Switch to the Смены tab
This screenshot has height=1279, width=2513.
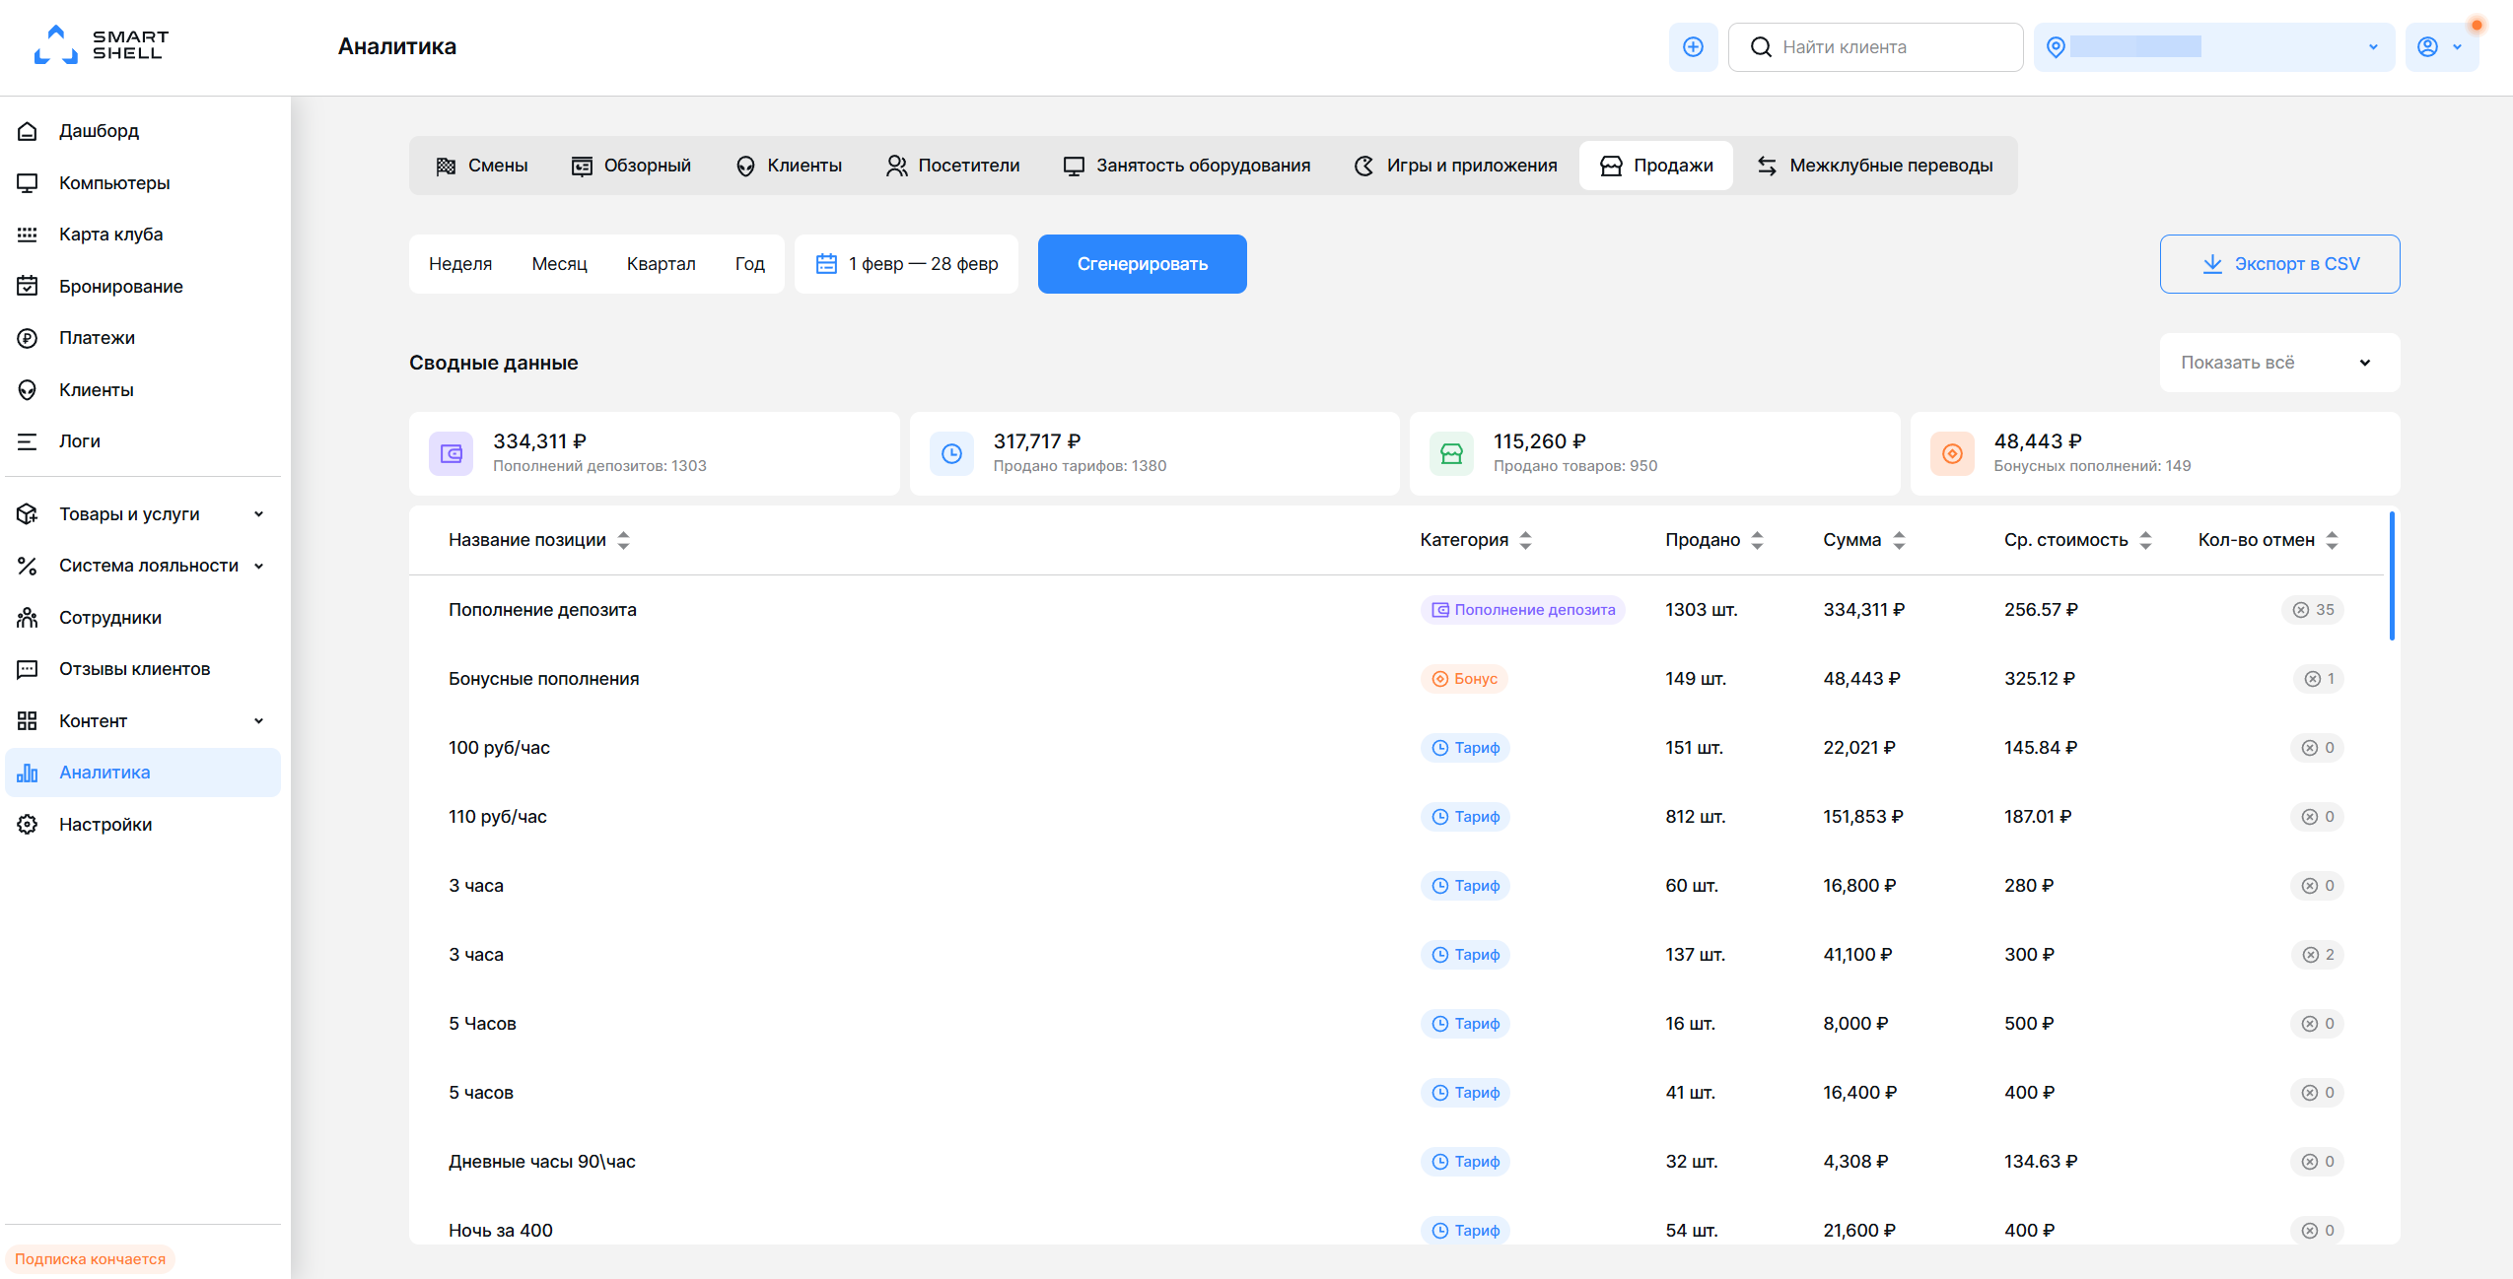(482, 166)
